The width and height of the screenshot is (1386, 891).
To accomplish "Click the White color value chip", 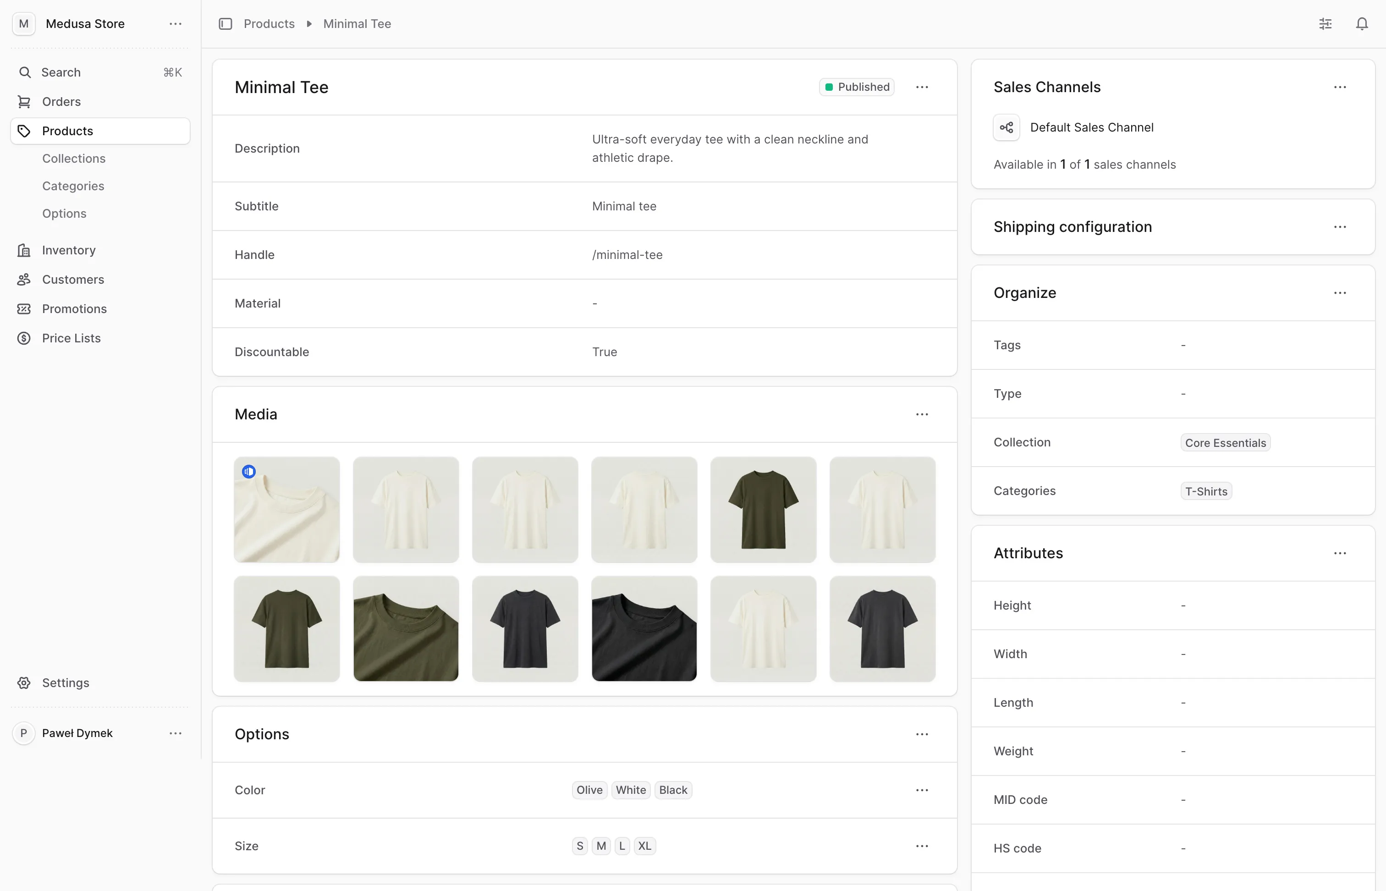I will point(631,790).
